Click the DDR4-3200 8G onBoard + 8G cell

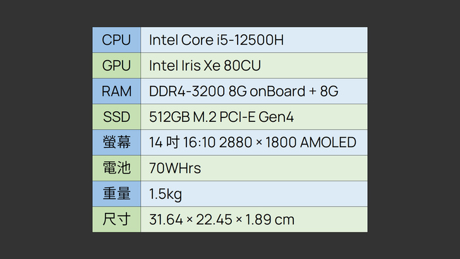(x=243, y=91)
